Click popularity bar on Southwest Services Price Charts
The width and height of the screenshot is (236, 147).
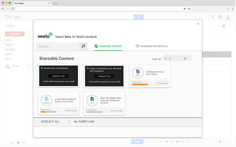click(x=140, y=85)
